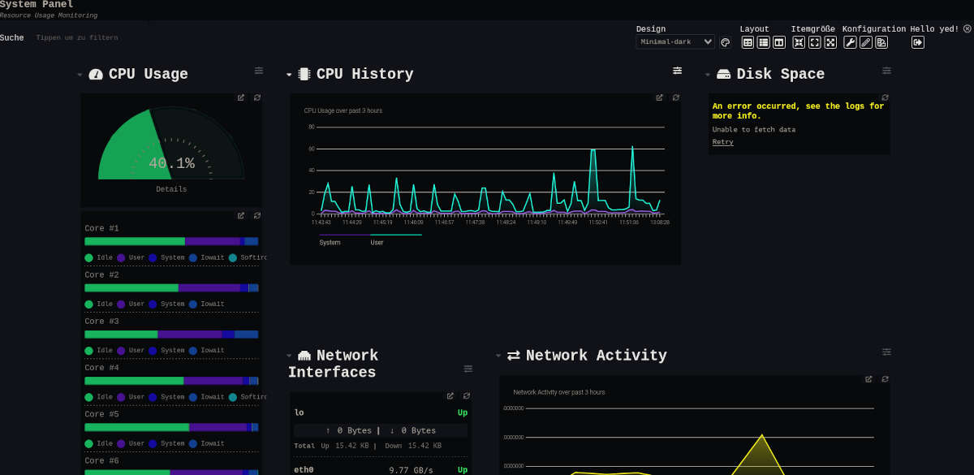Image resolution: width=974 pixels, height=475 pixels.
Task: Click the Unable to fetch data message
Action: point(754,129)
